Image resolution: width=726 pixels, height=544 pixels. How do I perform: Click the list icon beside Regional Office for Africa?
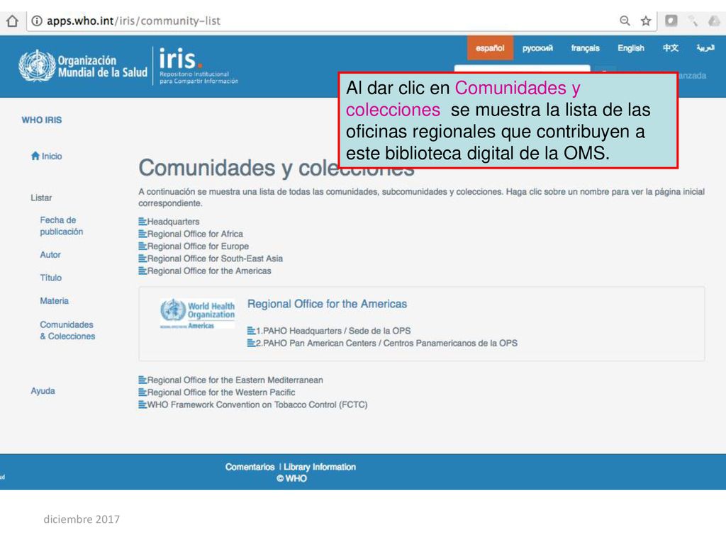[142, 234]
